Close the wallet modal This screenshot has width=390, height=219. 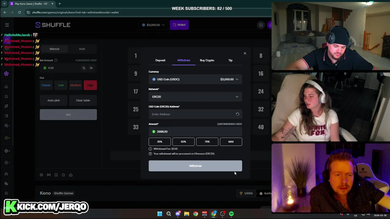245,53
